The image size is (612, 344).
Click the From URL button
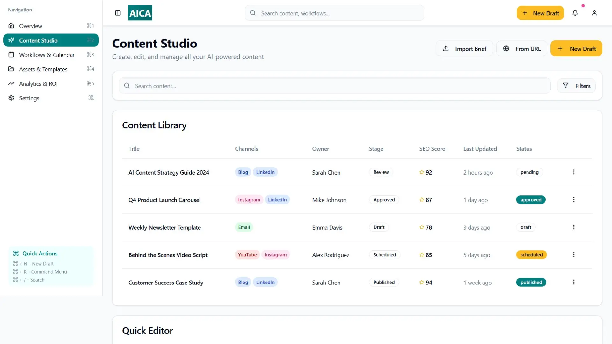[522, 48]
